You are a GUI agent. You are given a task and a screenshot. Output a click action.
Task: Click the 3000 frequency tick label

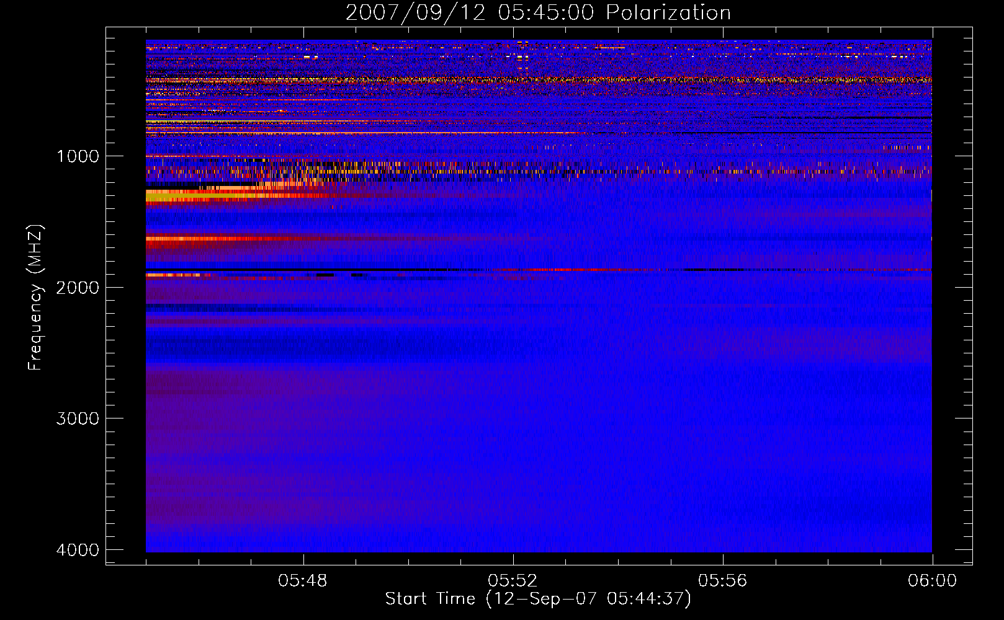tap(78, 418)
